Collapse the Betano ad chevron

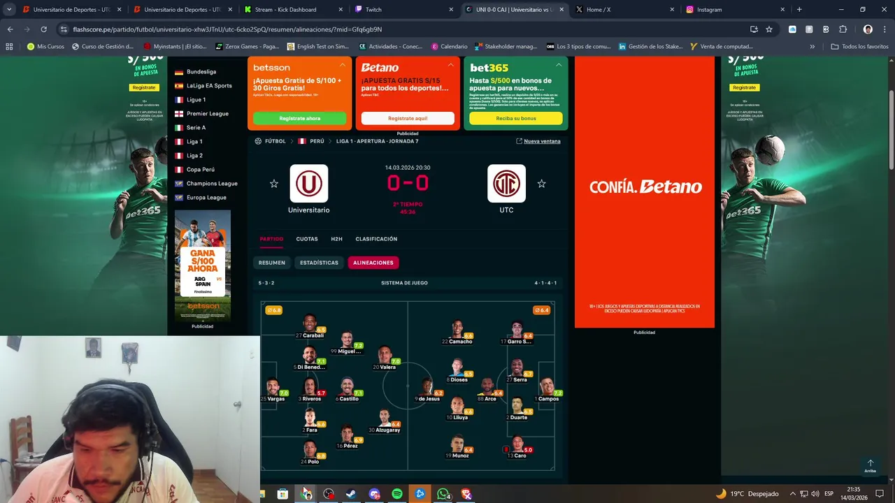(450, 65)
